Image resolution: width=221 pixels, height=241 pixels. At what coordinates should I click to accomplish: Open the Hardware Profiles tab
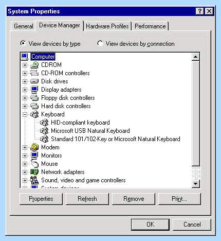click(x=107, y=26)
